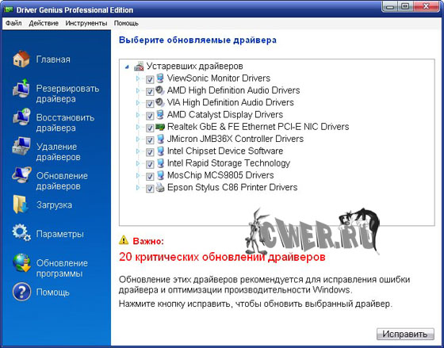Open the Главная home icon
This screenshot has height=348, width=444.
pyautogui.click(x=21, y=59)
